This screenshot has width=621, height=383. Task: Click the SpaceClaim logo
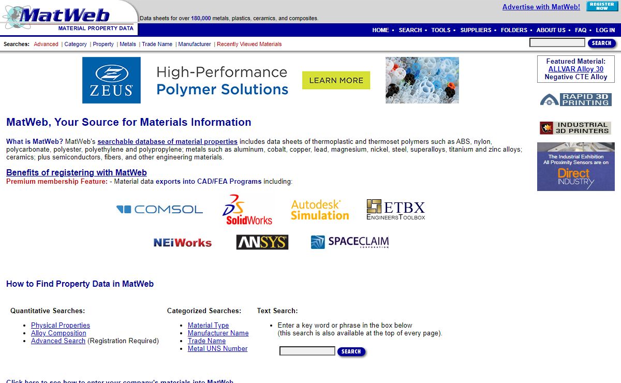click(350, 242)
